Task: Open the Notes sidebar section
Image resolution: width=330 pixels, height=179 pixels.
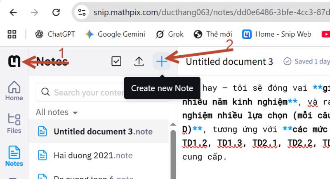Action: [14, 156]
